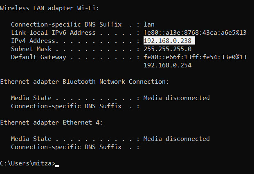Click the Wireless LAN adapter Wi-Fi heading
Viewport: 254px width, 174px height.
pyautogui.click(x=49, y=8)
